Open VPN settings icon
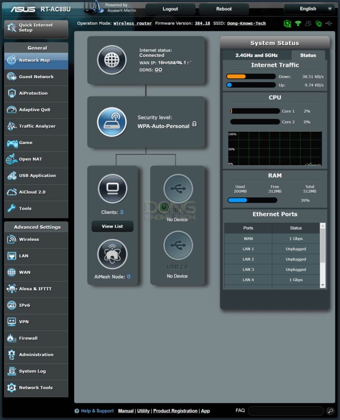The width and height of the screenshot is (340, 420). (x=12, y=322)
